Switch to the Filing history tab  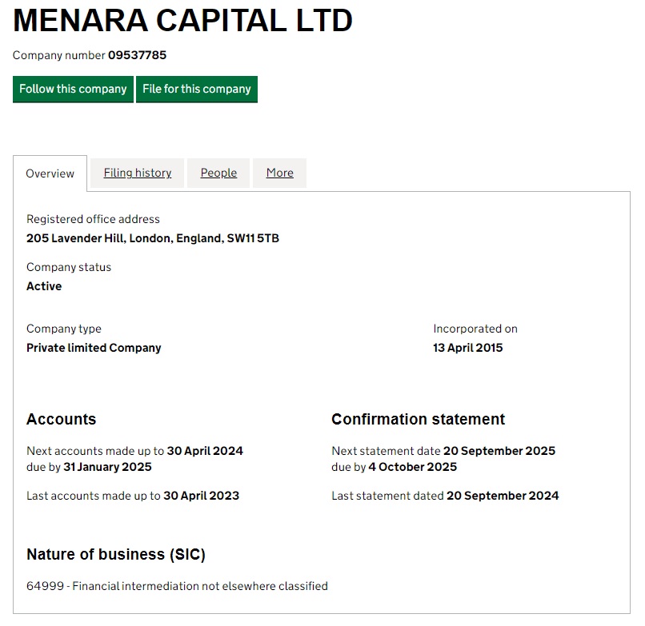pos(138,173)
